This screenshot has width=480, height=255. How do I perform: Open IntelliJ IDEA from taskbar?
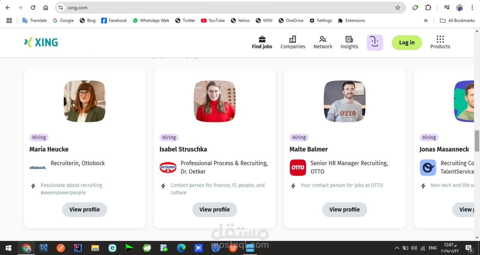click(x=78, y=248)
